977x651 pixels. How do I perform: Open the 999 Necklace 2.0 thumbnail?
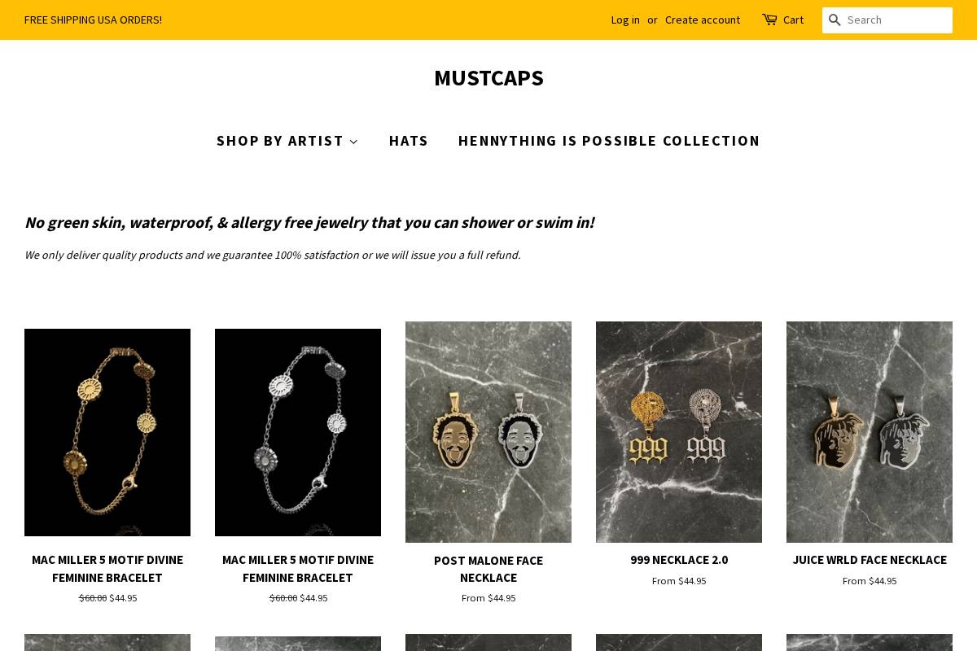tap(679, 432)
